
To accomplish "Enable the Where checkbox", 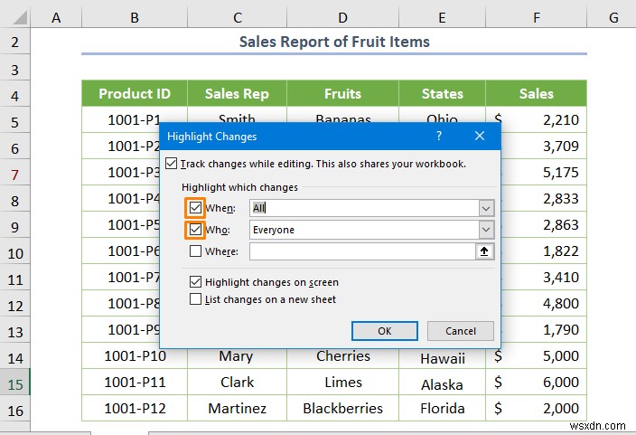I will [196, 252].
